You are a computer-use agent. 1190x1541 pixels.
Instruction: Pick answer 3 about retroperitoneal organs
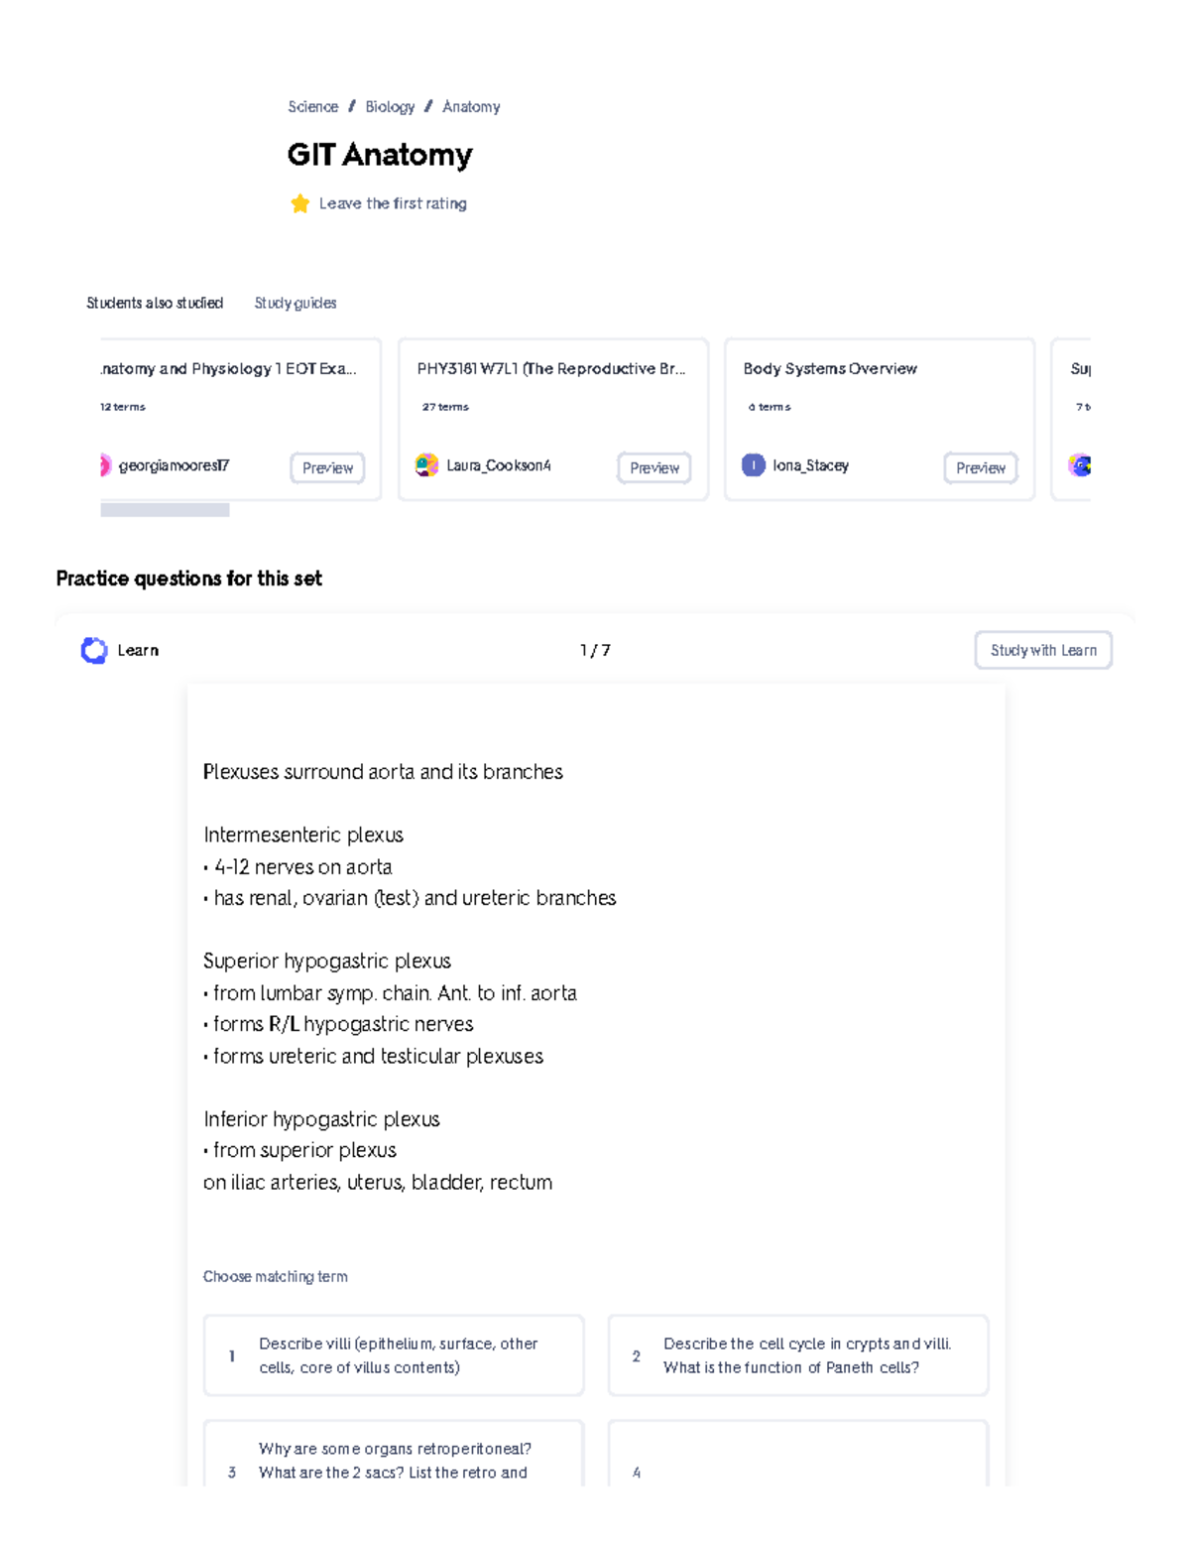[x=394, y=1460]
